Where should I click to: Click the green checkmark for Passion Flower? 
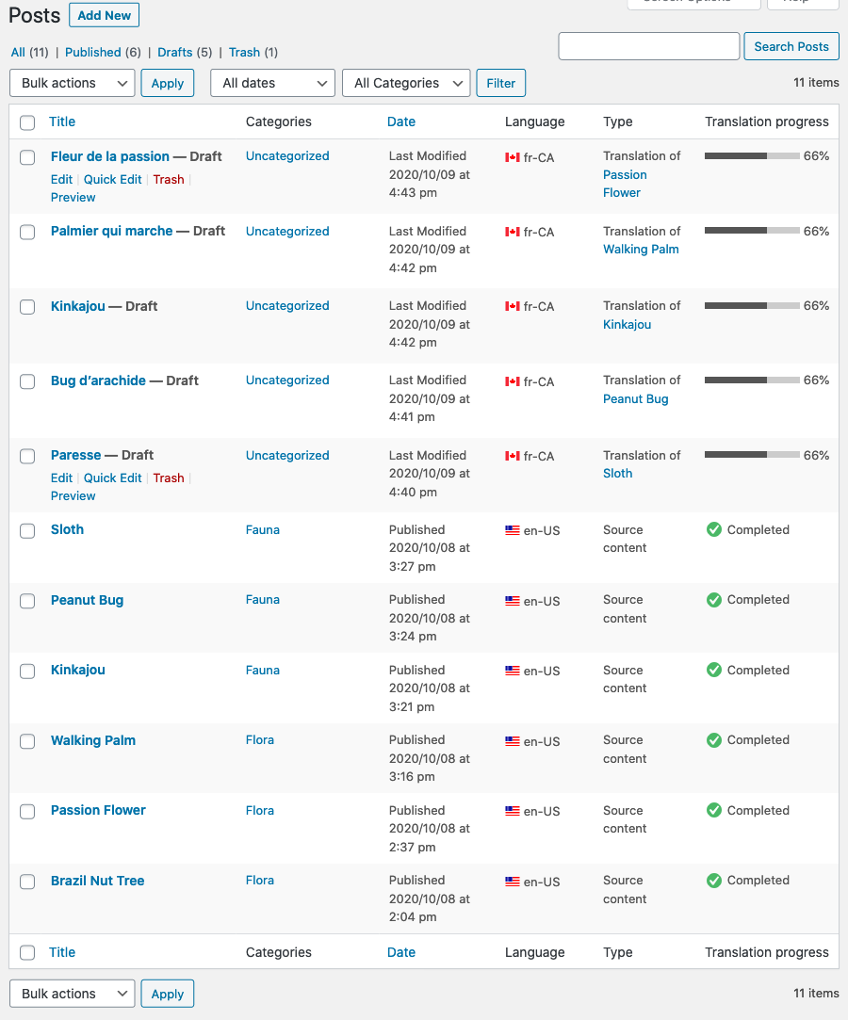point(714,810)
